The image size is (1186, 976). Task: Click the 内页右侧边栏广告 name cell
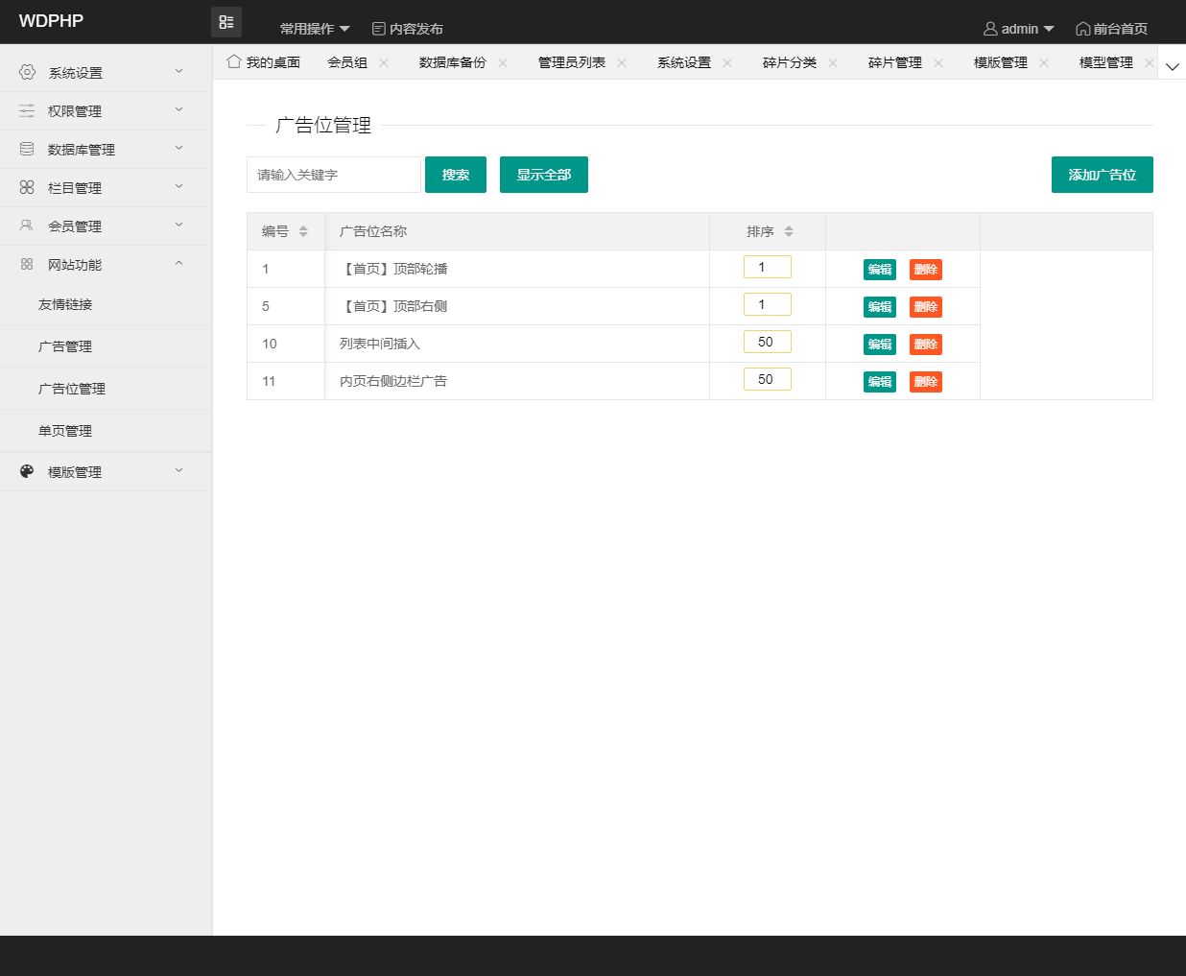click(x=517, y=381)
